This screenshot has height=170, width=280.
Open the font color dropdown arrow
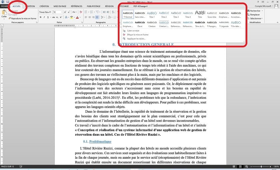coord(80,17)
